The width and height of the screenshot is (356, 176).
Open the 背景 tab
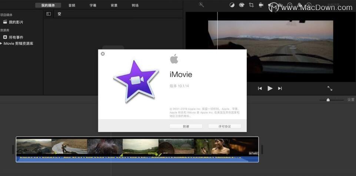point(114,6)
